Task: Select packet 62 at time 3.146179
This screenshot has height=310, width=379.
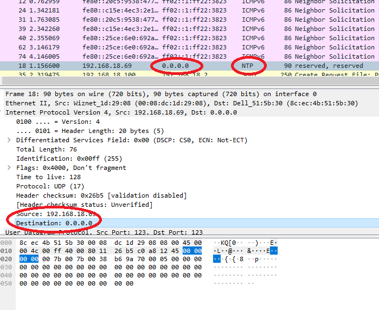Action: click(190, 47)
